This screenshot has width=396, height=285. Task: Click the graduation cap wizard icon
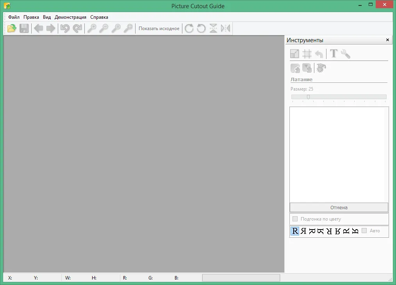pos(321,68)
